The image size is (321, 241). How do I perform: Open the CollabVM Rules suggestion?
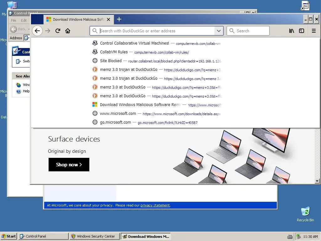157,52
